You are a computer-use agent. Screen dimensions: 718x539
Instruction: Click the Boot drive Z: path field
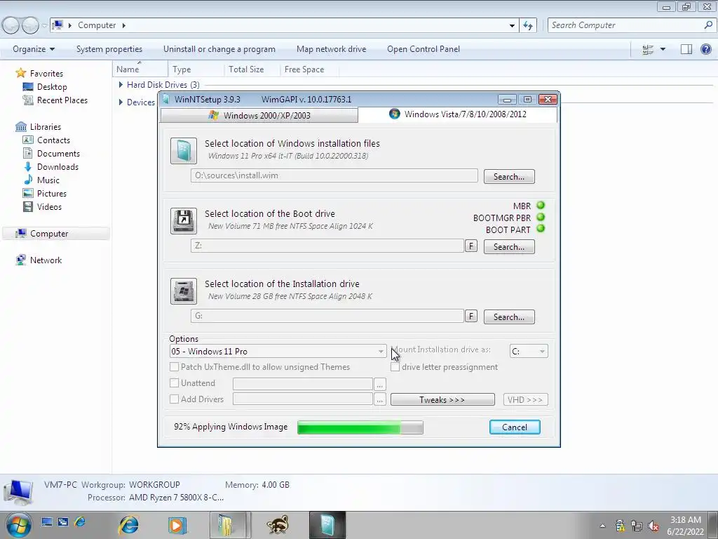coord(327,246)
